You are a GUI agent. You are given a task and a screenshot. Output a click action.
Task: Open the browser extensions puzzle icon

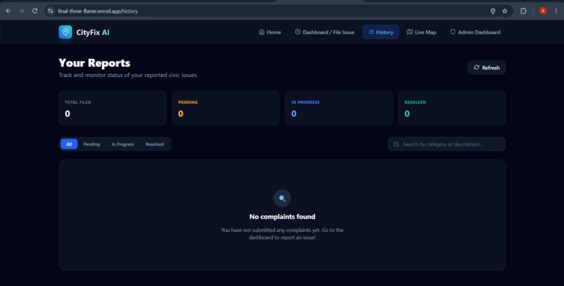(x=523, y=11)
